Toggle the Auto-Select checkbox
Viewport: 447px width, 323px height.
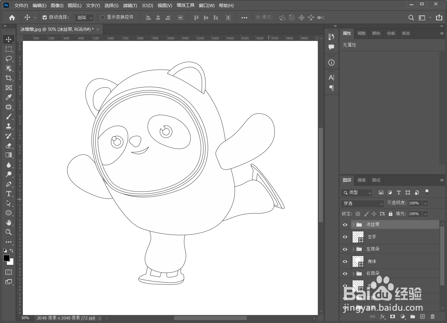pos(45,17)
